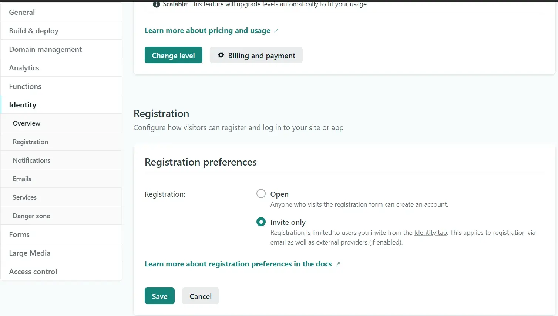
Task: Click the Scalable info icon
Action: pos(157,4)
